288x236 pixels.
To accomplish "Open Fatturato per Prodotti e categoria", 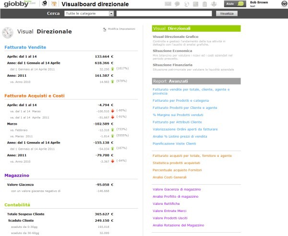I will (180, 101).
